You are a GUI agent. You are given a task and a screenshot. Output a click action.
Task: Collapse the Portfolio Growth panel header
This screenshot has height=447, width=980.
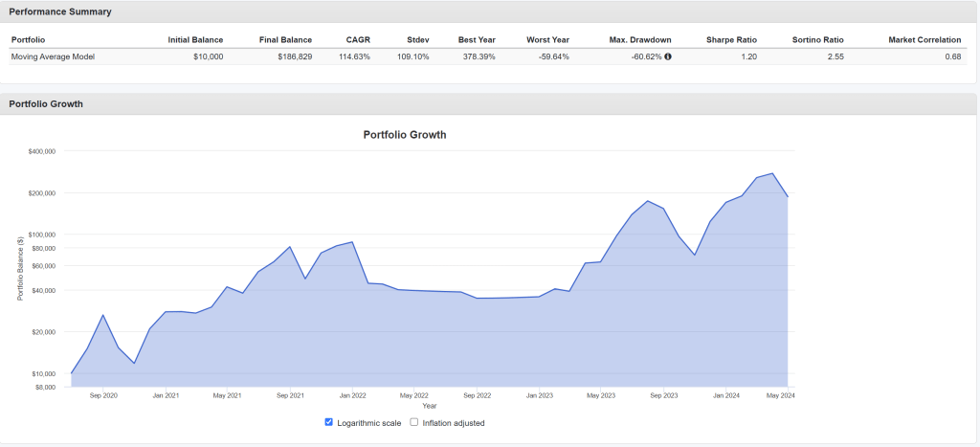46,103
